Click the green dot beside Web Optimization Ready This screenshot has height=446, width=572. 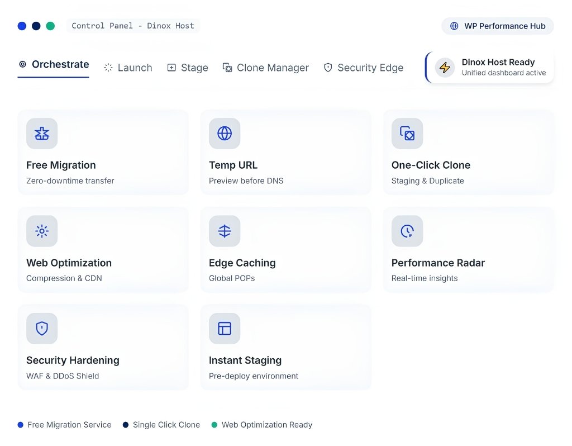(x=214, y=425)
